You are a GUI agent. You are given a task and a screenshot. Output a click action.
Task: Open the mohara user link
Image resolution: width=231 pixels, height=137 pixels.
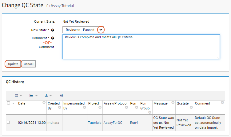click(x=53, y=123)
